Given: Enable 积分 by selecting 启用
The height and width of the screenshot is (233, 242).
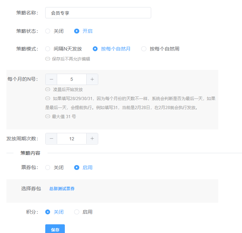Looking at the screenshot, I should coord(77,212).
